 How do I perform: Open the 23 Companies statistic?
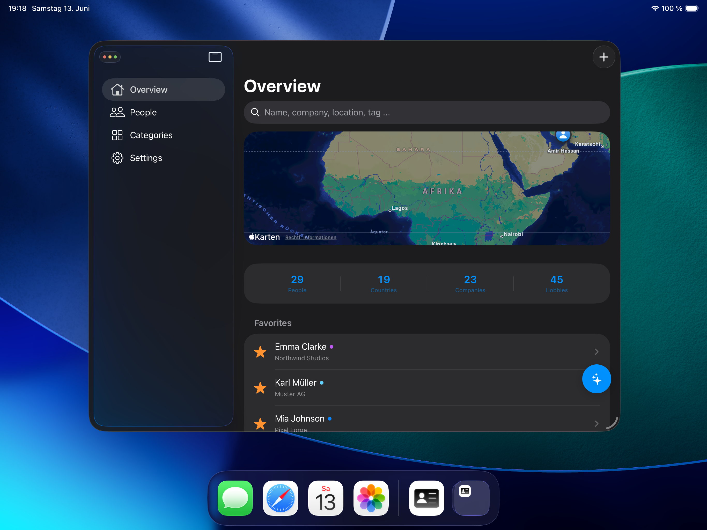point(470,284)
